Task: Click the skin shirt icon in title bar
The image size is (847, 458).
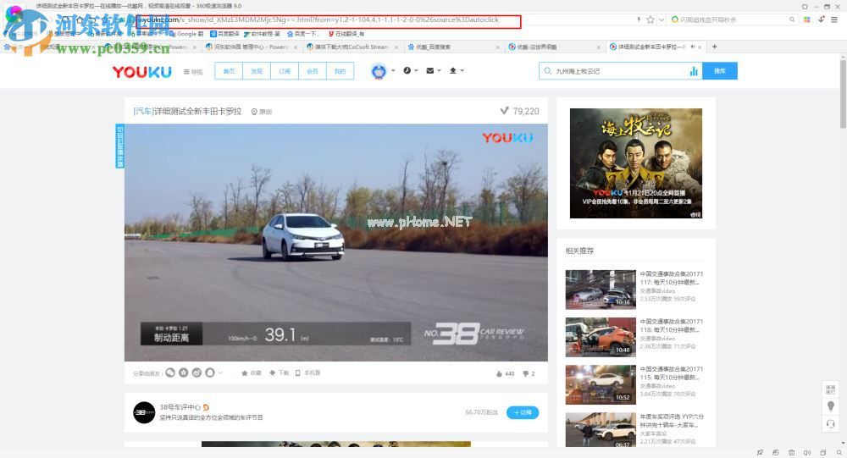Action: [805, 7]
